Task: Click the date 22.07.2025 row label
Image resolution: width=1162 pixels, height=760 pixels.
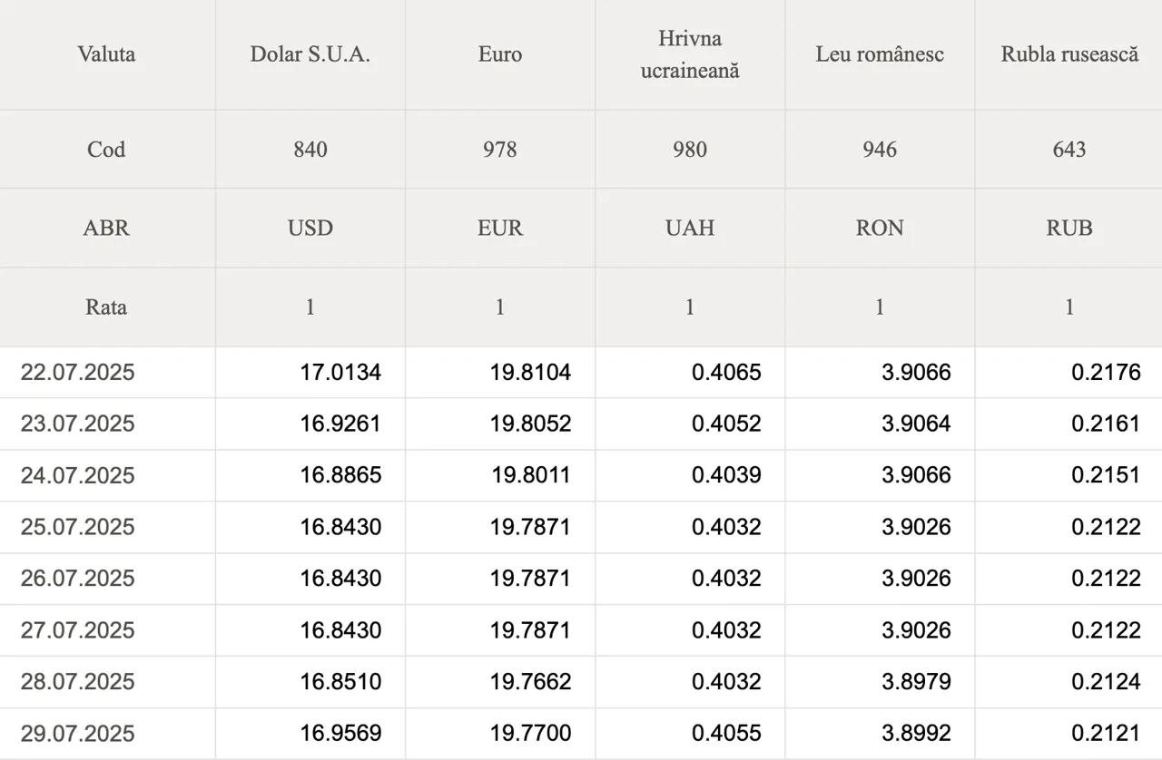Action: [77, 372]
